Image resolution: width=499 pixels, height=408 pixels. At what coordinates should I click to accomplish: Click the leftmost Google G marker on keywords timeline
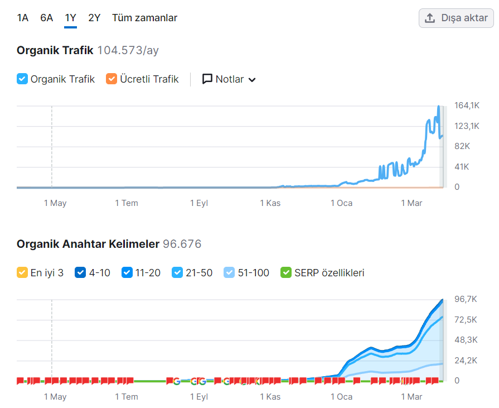(177, 381)
